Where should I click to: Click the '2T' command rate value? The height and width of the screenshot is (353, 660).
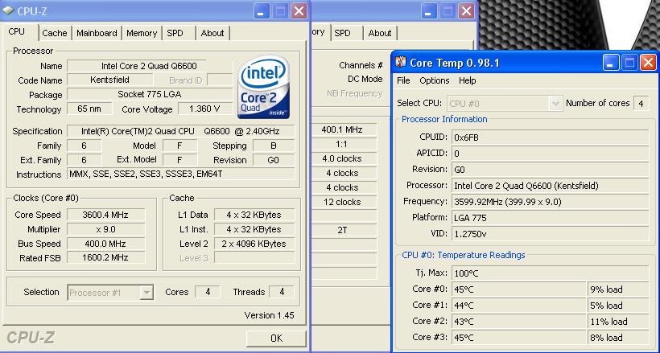point(344,230)
